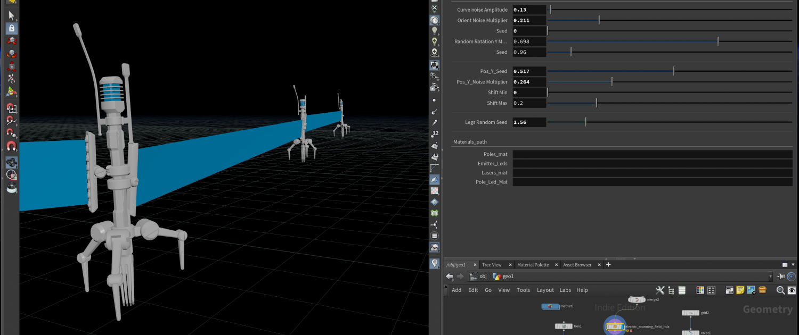Open the pane options corner arrow
This screenshot has height=335, width=799.
794,265
